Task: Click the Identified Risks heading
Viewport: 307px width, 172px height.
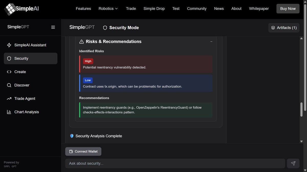Action: [x=92, y=51]
